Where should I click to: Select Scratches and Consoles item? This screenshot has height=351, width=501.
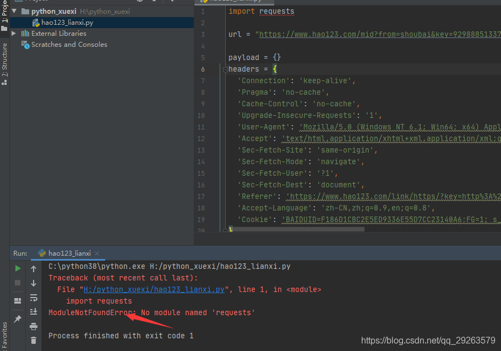[x=69, y=45]
